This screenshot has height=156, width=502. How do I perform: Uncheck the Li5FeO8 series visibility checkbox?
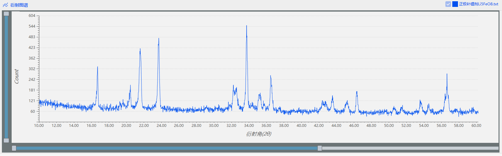point(448,4)
